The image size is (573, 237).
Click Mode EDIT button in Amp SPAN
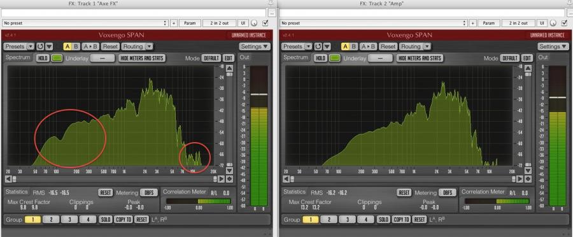pos(527,58)
